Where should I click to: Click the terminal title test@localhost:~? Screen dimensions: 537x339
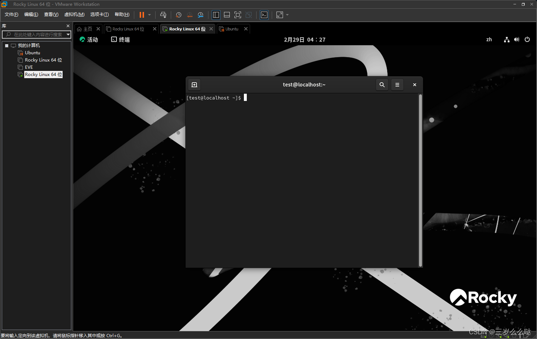(304, 85)
